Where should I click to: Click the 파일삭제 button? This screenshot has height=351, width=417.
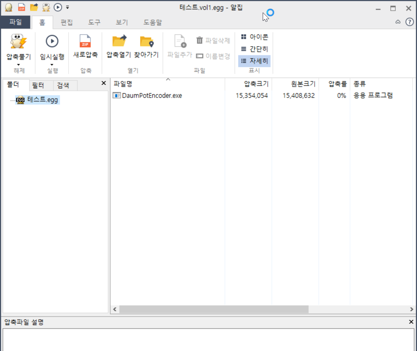click(x=213, y=41)
